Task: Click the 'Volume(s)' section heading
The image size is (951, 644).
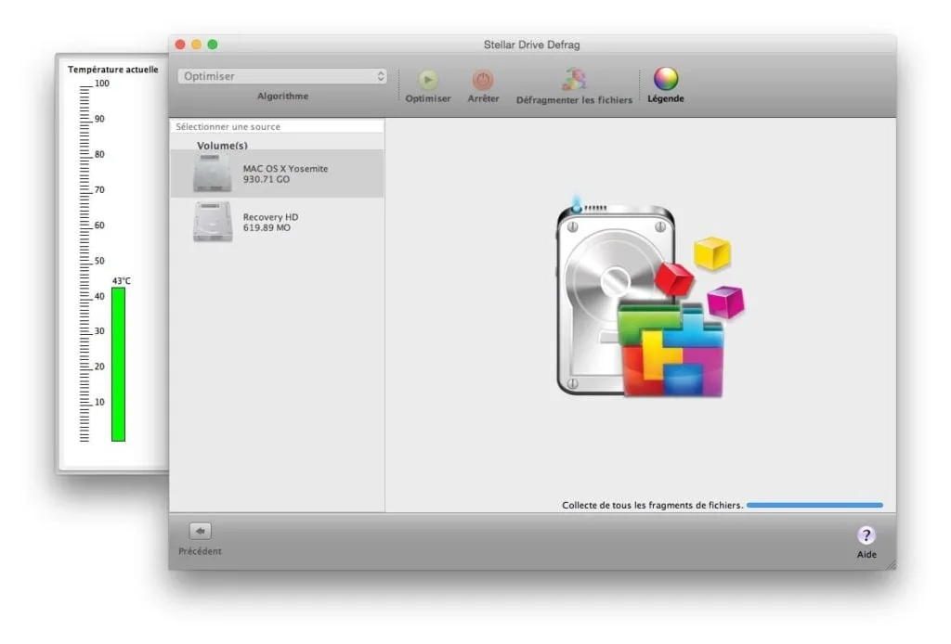Action: (222, 146)
